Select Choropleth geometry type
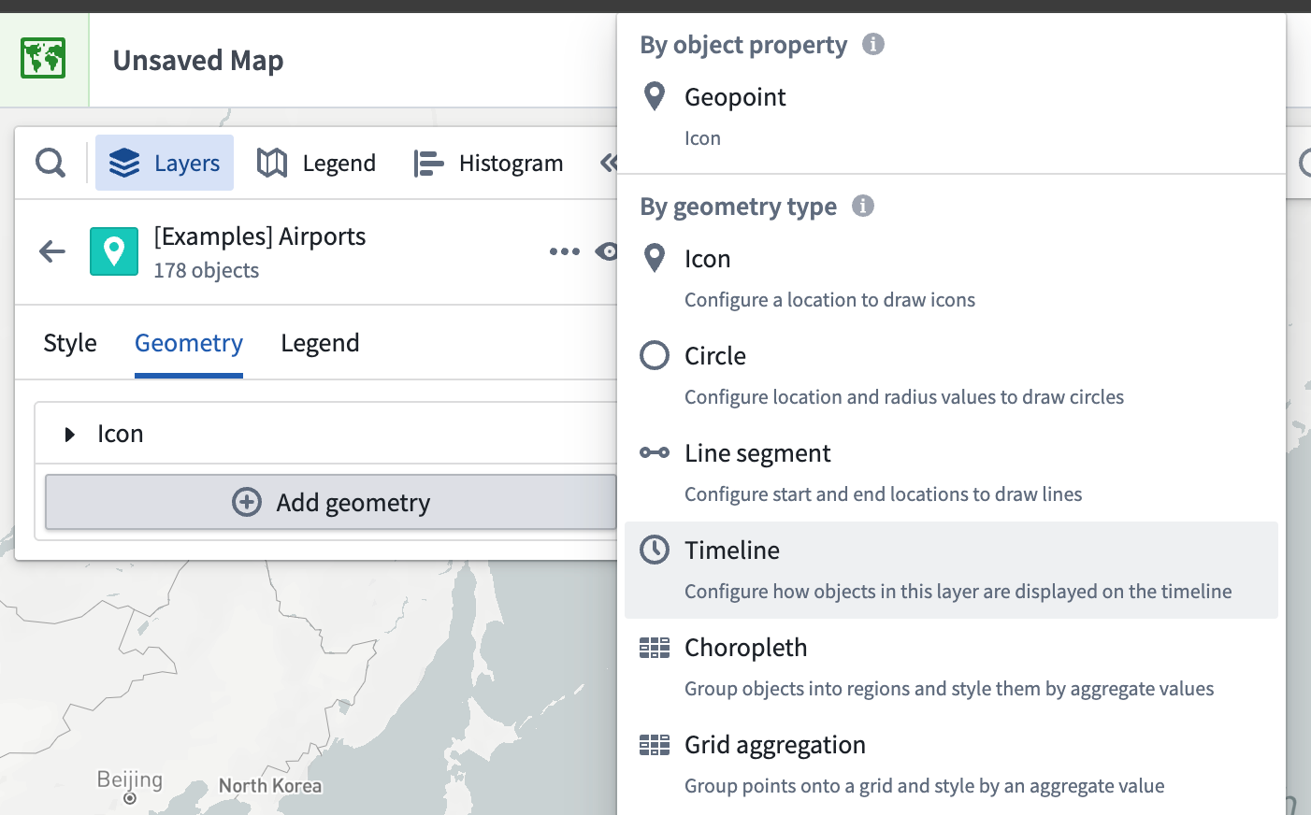Screen dimensions: 1311x815 click(745, 648)
